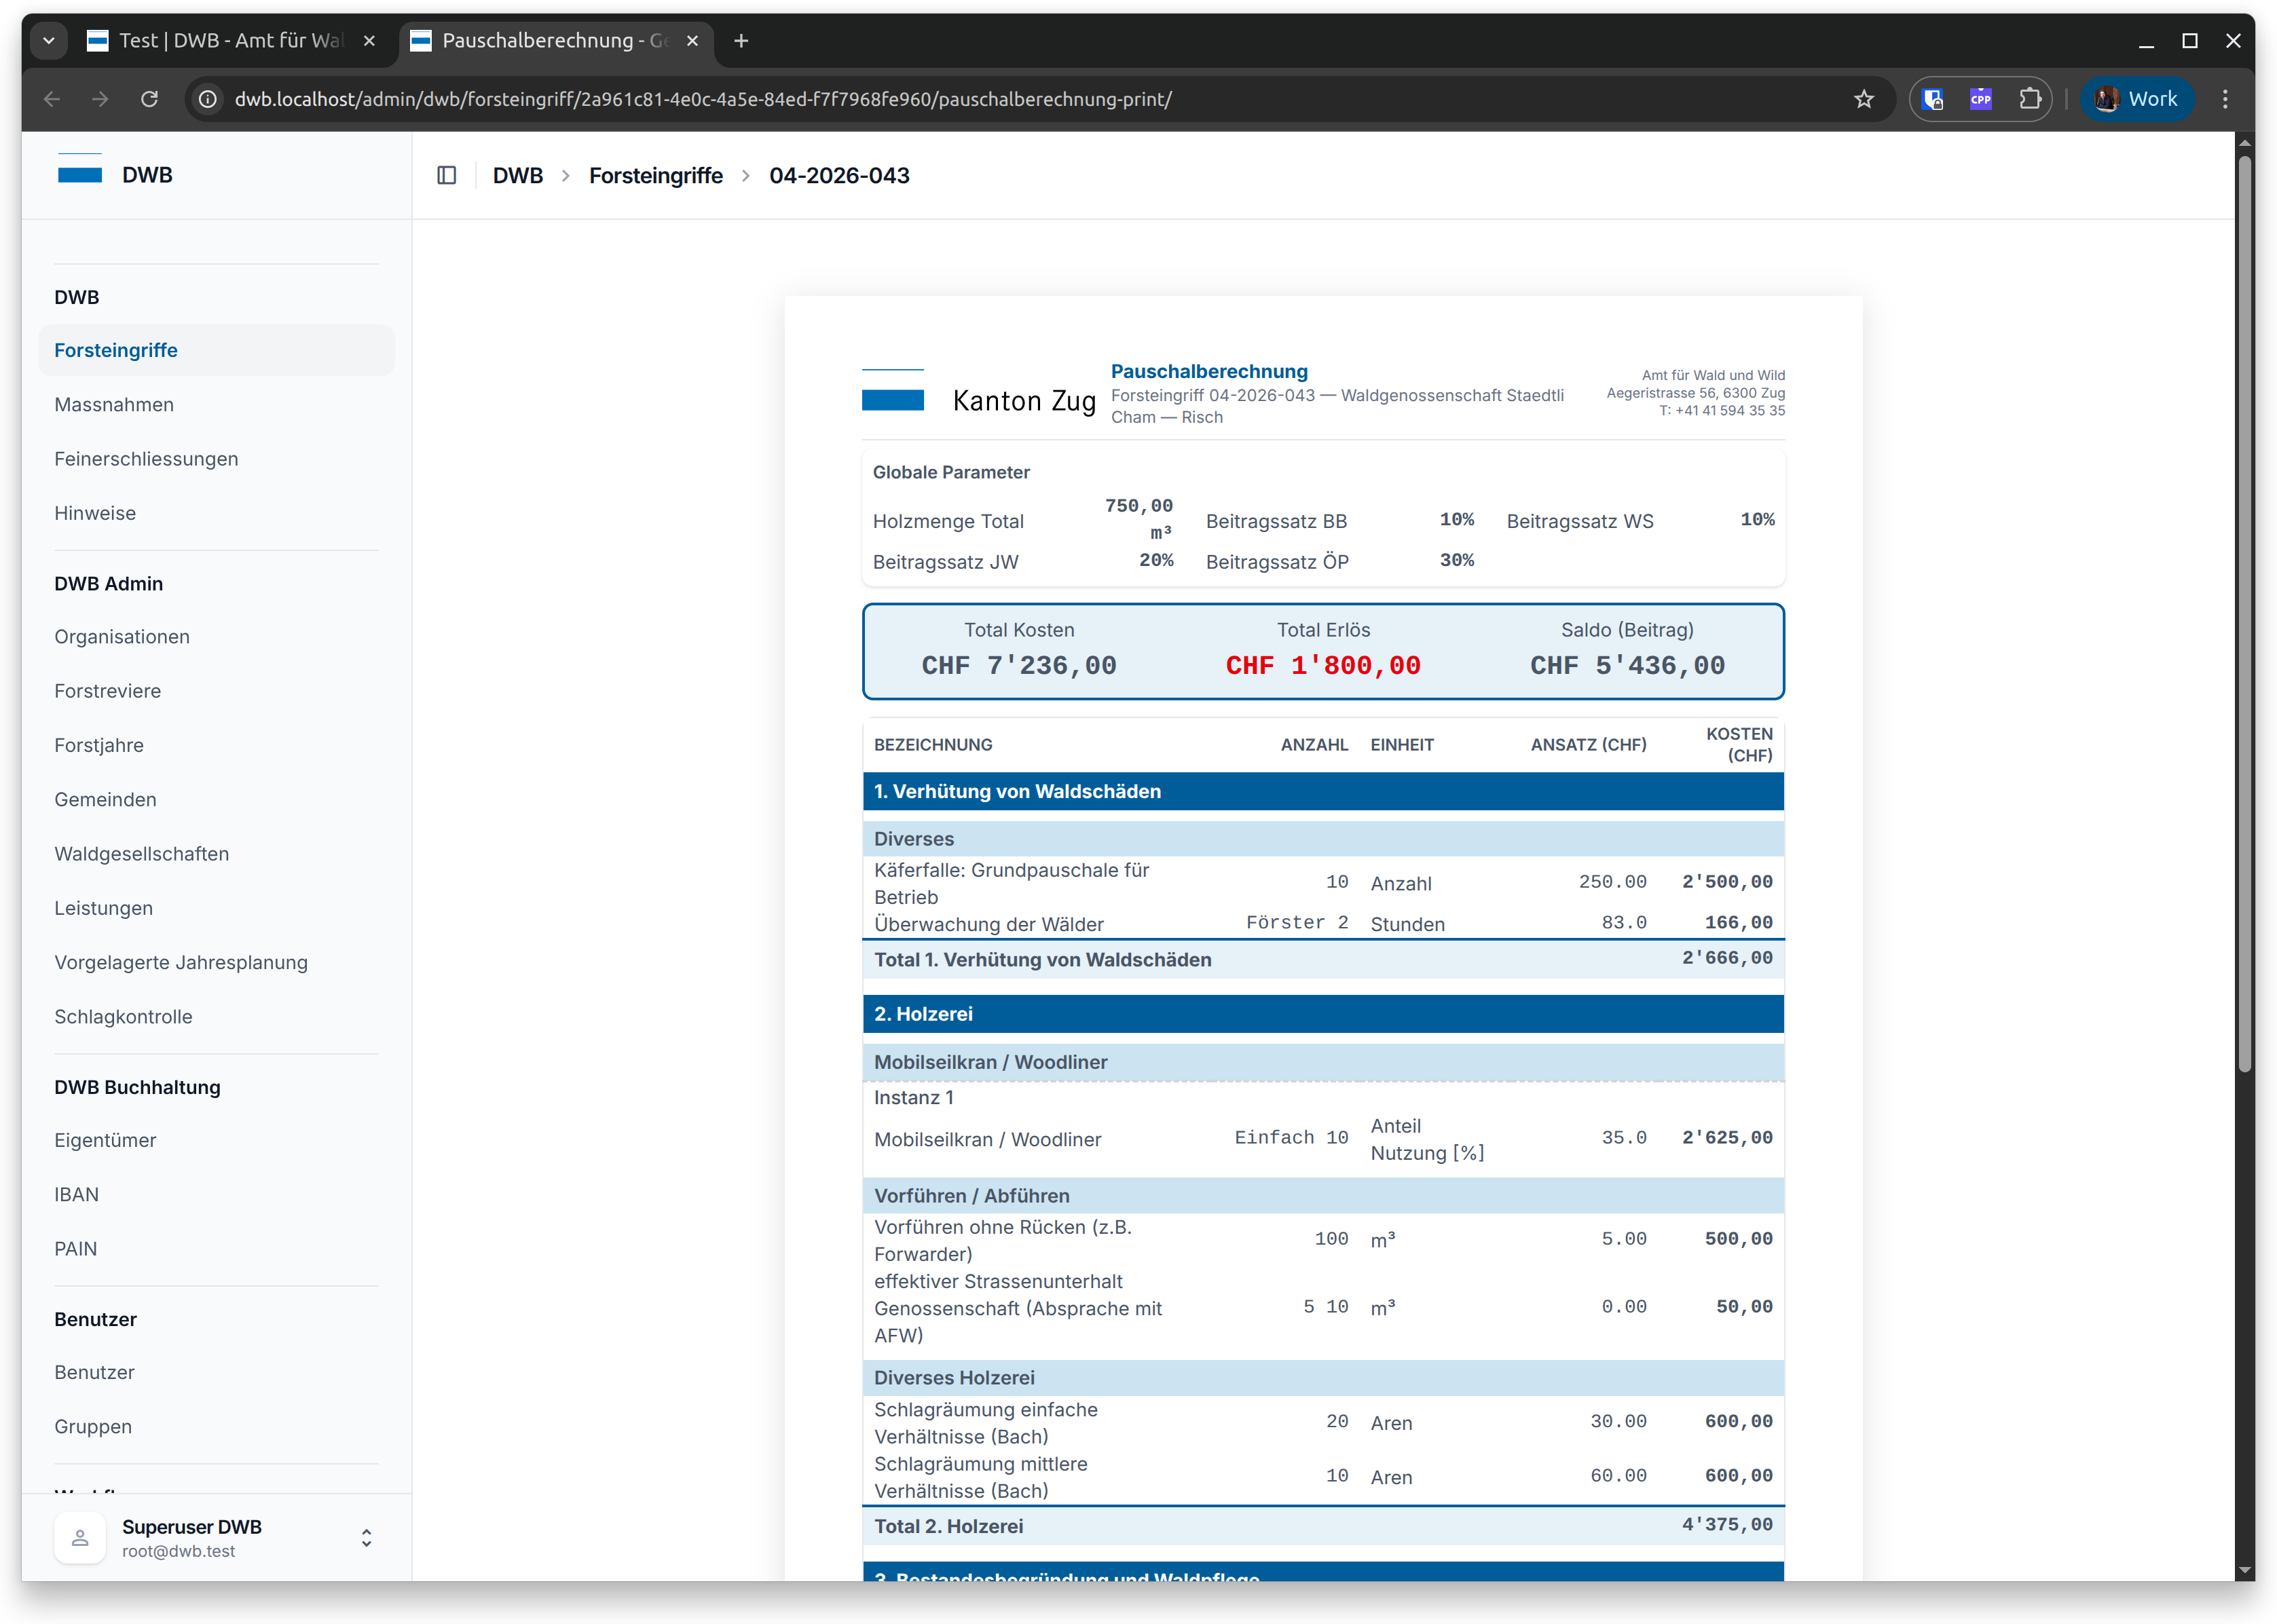Click the Forsteingriffe breadcrumb link
This screenshot has height=1624, width=2277.
[655, 175]
